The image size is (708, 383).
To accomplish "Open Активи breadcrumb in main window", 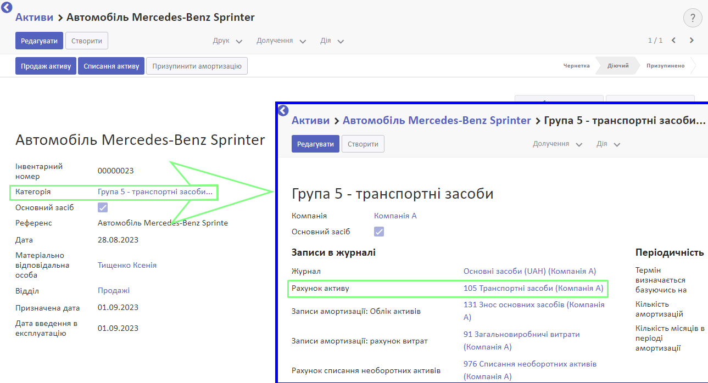I will pos(34,17).
